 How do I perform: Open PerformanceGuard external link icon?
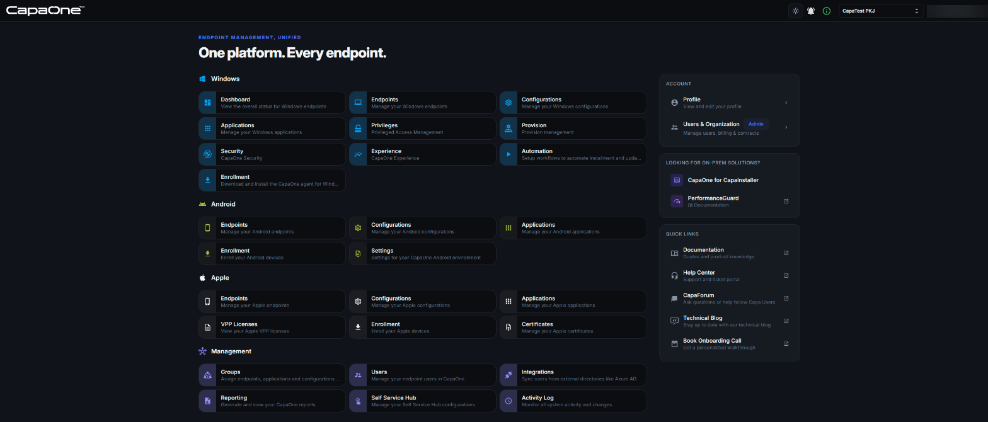(x=786, y=202)
